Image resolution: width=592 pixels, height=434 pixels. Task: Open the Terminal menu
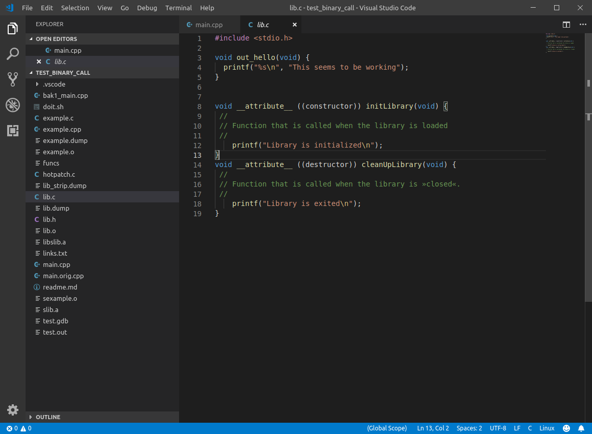[x=179, y=8]
